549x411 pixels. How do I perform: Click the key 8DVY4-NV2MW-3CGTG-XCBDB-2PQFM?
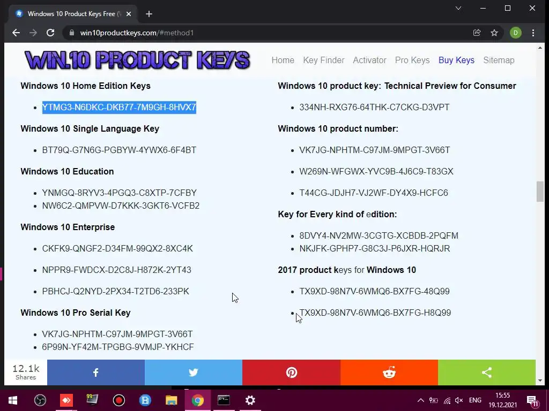(379, 236)
